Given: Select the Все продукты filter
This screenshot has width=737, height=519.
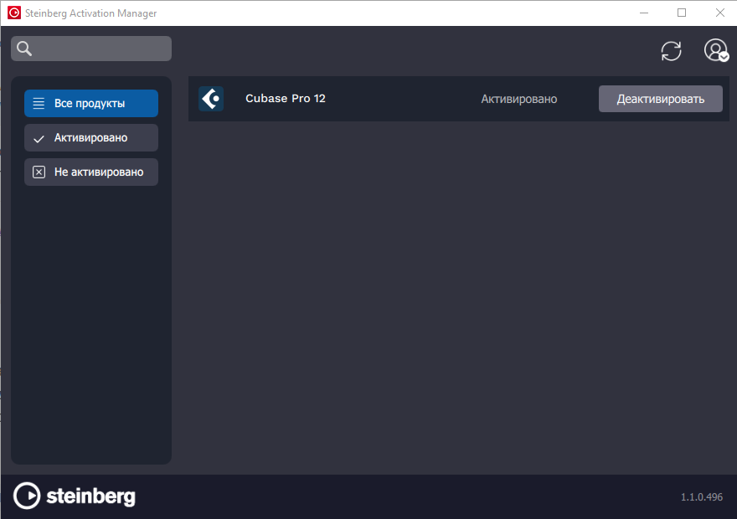Looking at the screenshot, I should pyautogui.click(x=91, y=103).
